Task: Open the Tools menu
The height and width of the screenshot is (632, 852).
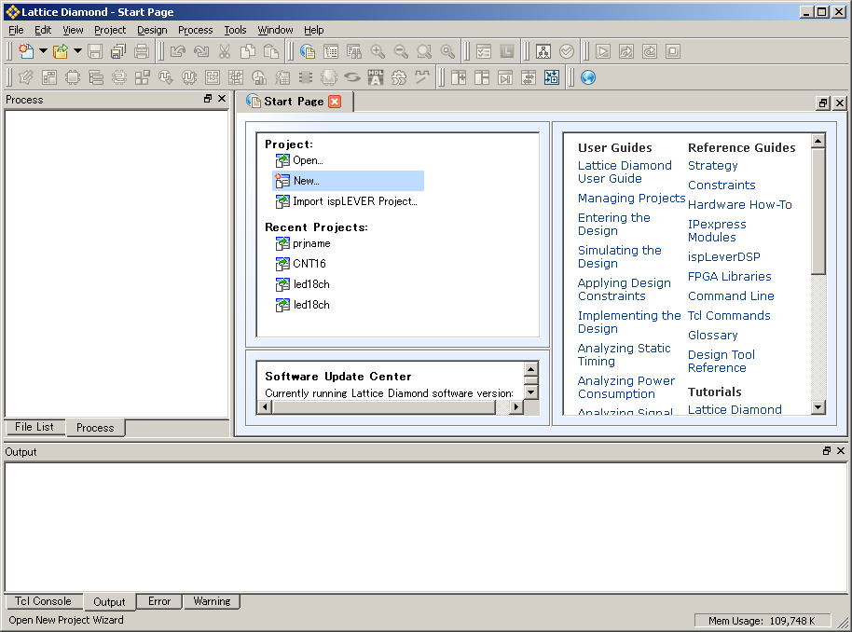Action: tap(235, 30)
